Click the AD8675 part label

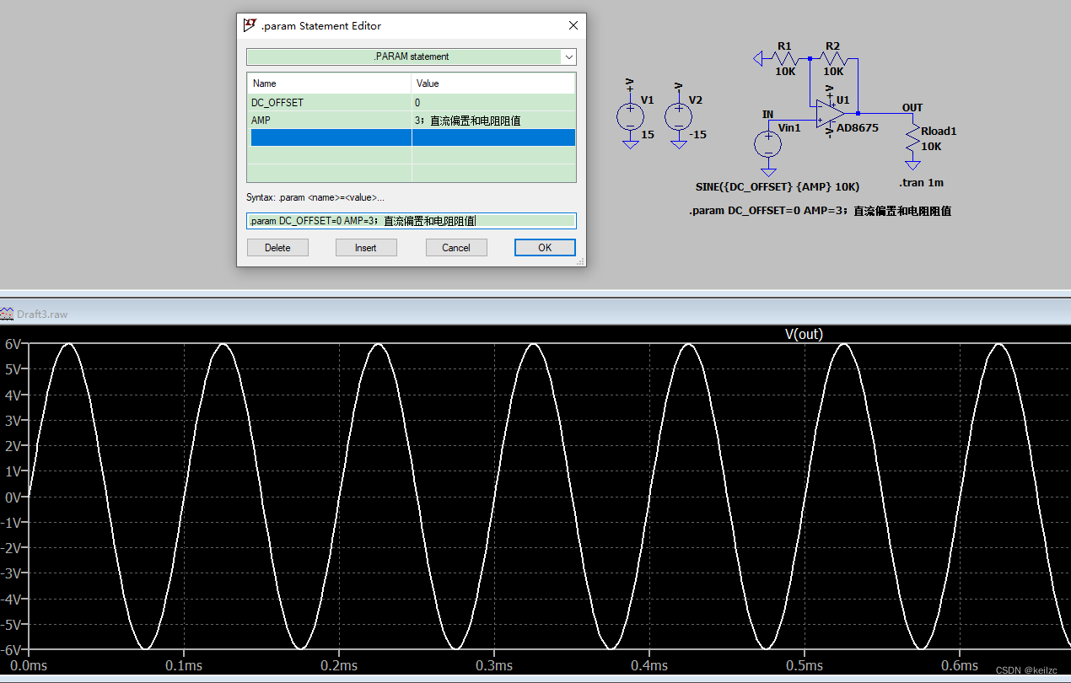858,128
